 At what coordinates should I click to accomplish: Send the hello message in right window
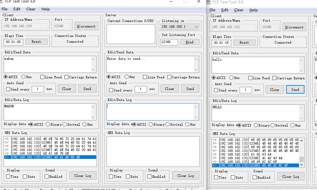pos(295,90)
